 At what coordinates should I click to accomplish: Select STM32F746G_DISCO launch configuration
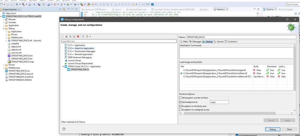click(x=78, y=70)
